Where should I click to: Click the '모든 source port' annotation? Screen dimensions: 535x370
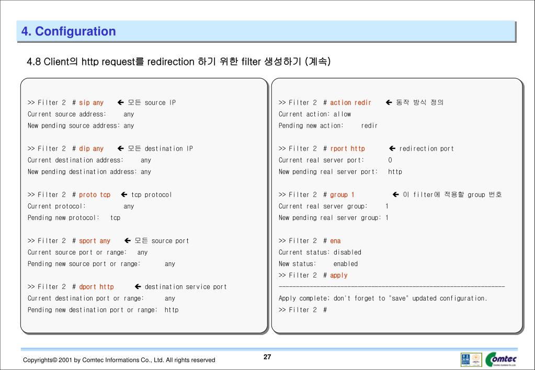click(162, 241)
